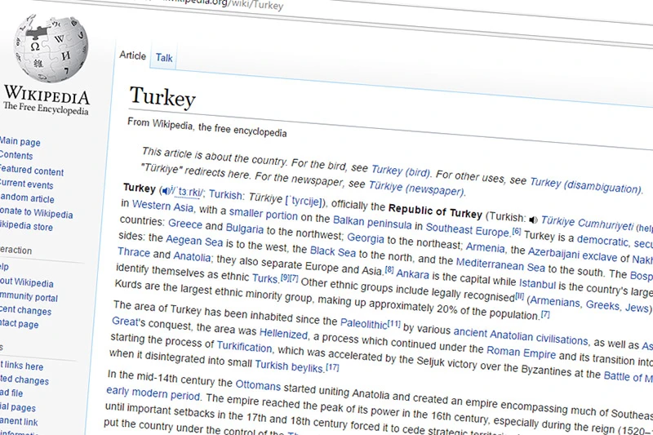
Task: Click ancient Anatolian civilisations link
Action: pyautogui.click(x=521, y=335)
